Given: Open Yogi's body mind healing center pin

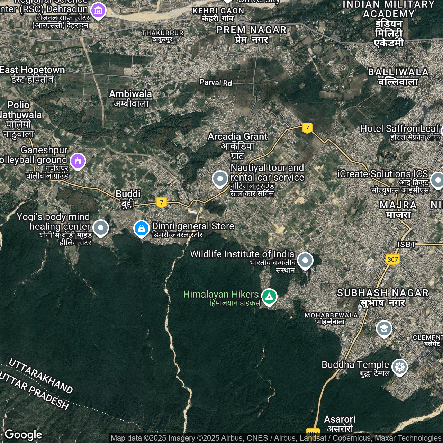Looking at the screenshot, I should coord(101,228).
